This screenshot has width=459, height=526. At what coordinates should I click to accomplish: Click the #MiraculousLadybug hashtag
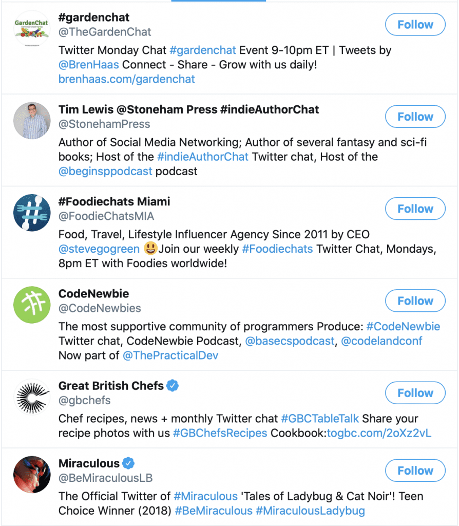point(310,511)
